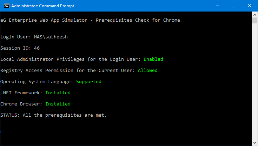This screenshot has width=258, height=146.
Task: Click the green 'Supported' language status
Action: pyautogui.click(x=89, y=82)
